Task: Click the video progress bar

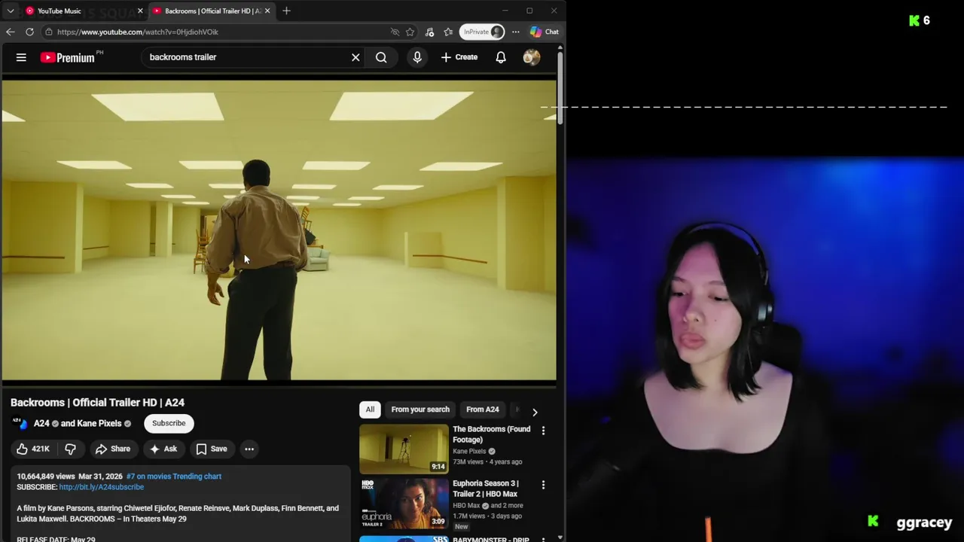Action: tap(279, 386)
